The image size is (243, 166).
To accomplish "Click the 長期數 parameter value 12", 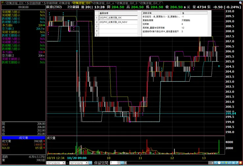I will (x=183, y=28).
